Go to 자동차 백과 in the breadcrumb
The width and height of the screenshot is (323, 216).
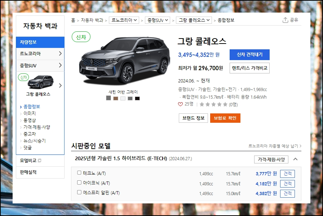(x=92, y=20)
